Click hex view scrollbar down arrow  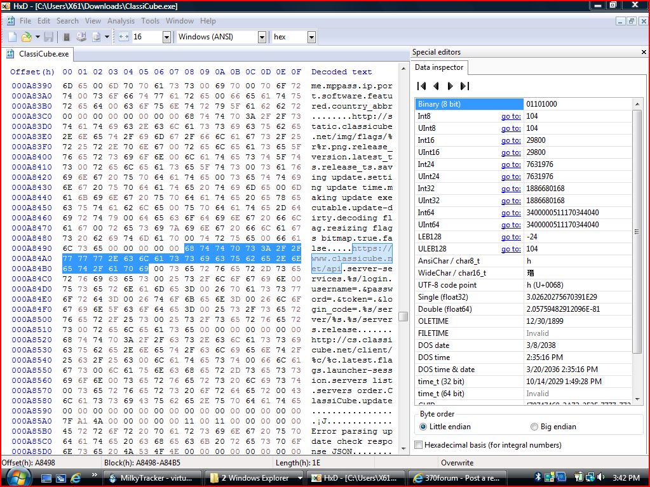(403, 448)
